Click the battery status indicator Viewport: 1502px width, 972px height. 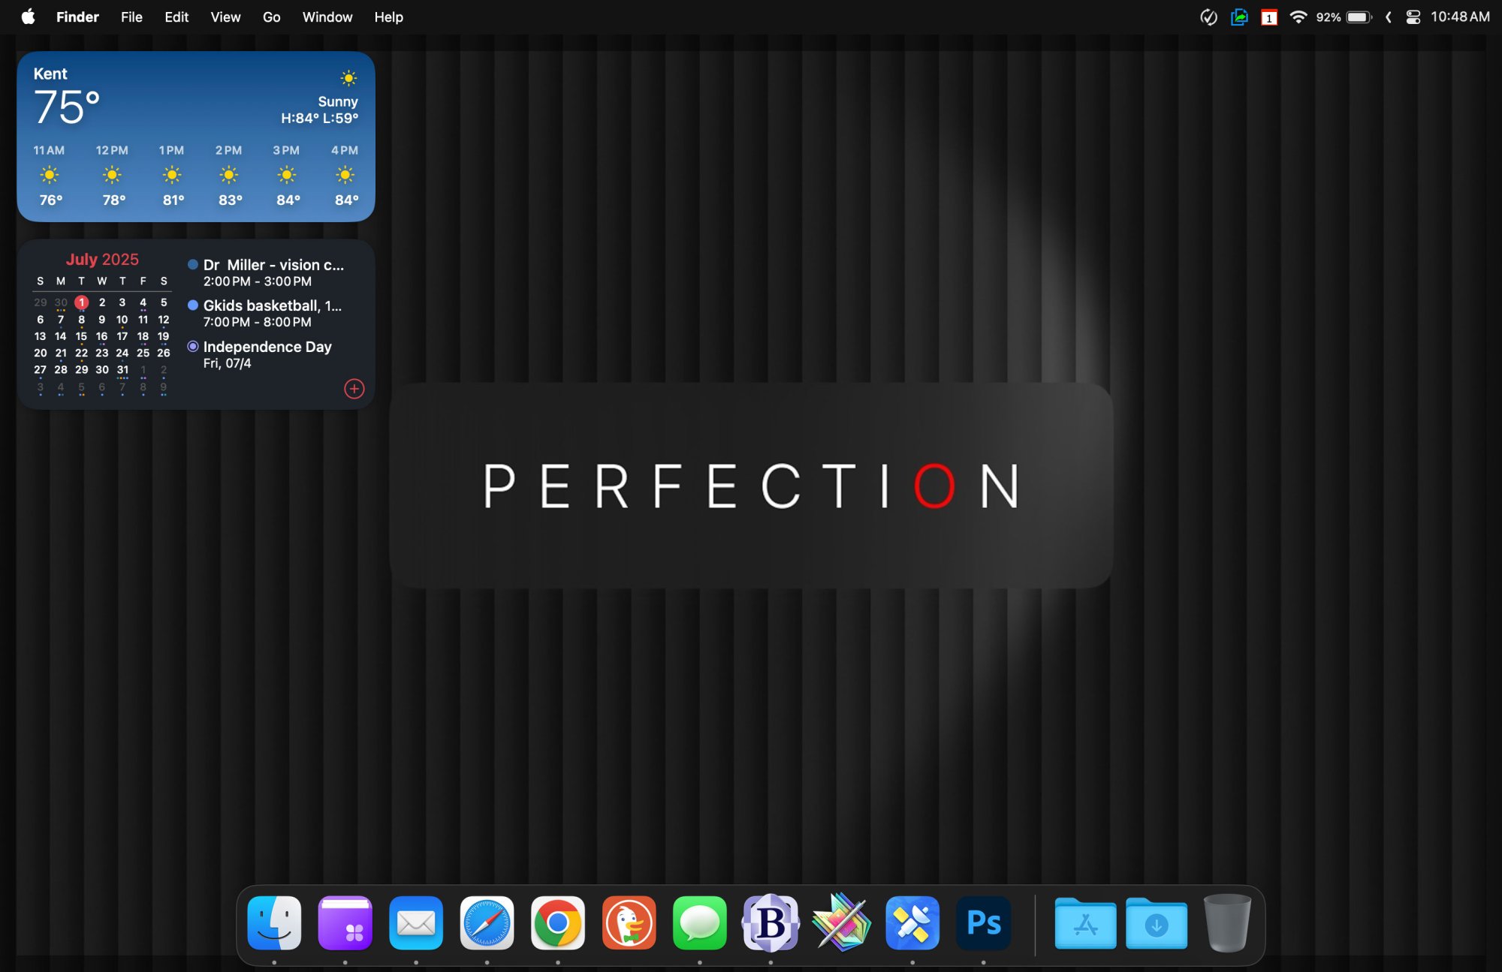coord(1359,17)
